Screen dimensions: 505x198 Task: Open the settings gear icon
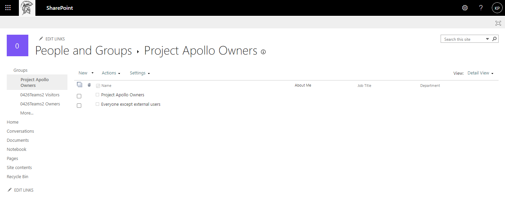click(x=465, y=8)
